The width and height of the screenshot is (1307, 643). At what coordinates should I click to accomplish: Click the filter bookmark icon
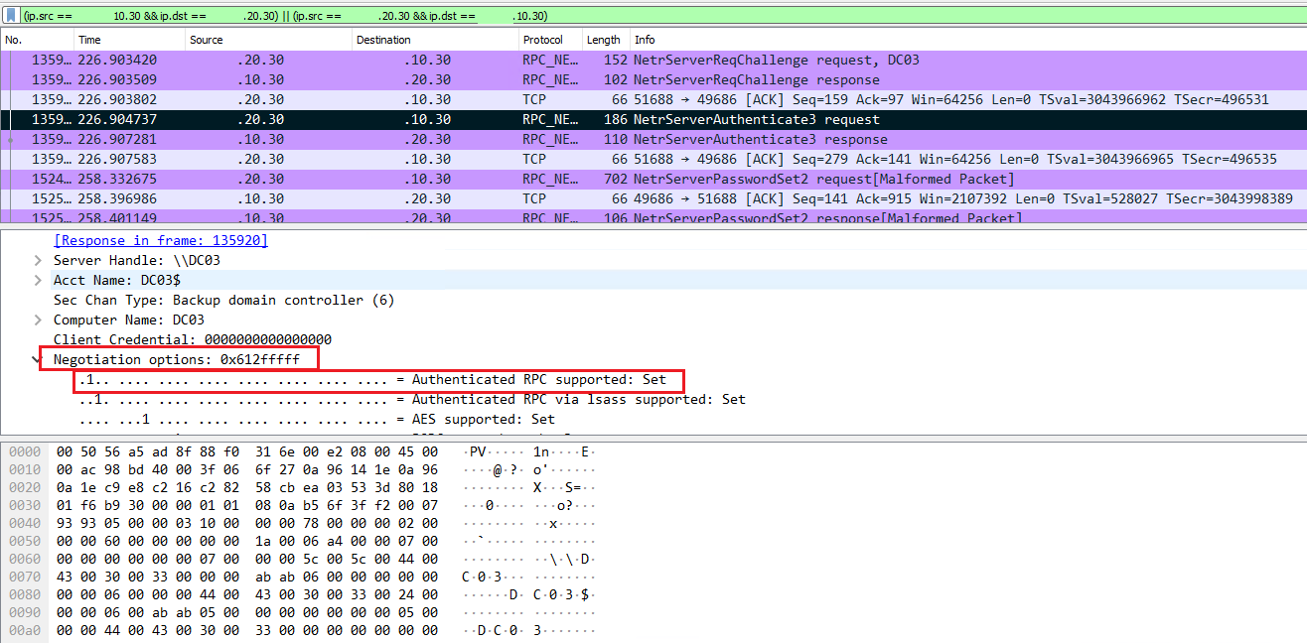coord(10,15)
